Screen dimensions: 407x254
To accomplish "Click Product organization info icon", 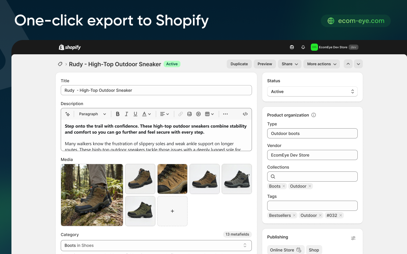I will tap(314, 115).
